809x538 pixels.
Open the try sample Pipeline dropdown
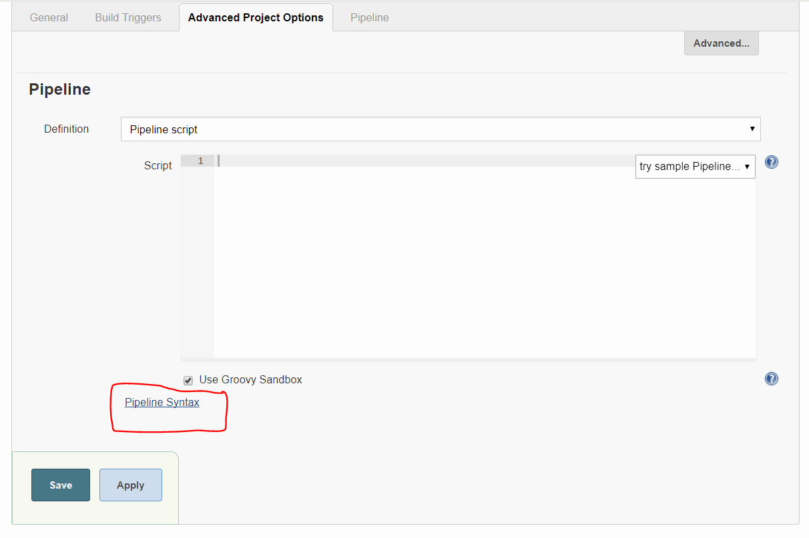(695, 166)
